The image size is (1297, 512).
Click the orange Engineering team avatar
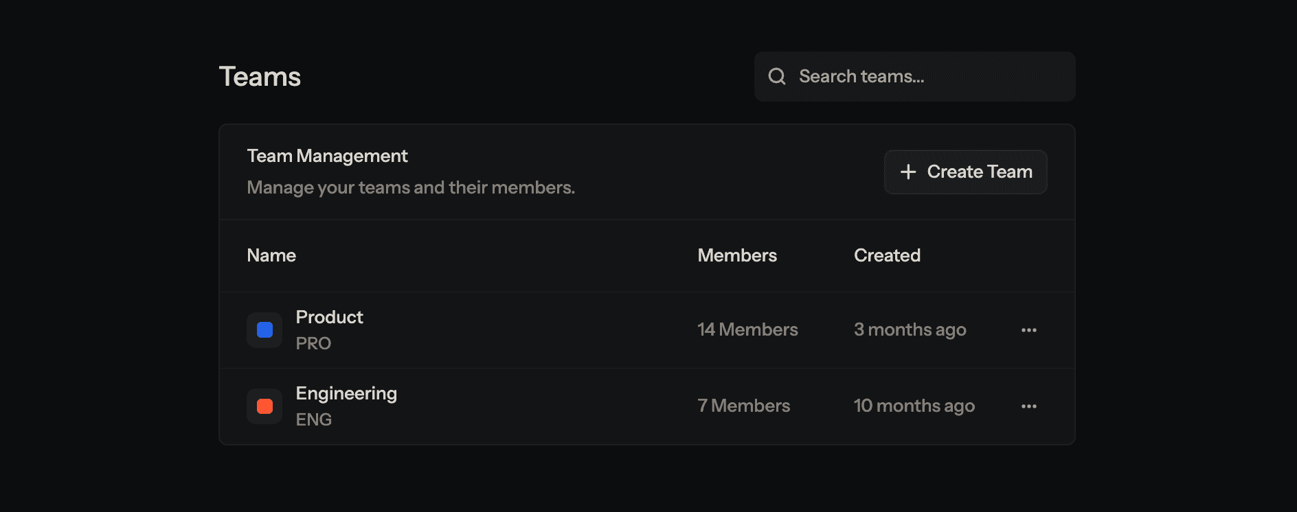click(x=264, y=406)
